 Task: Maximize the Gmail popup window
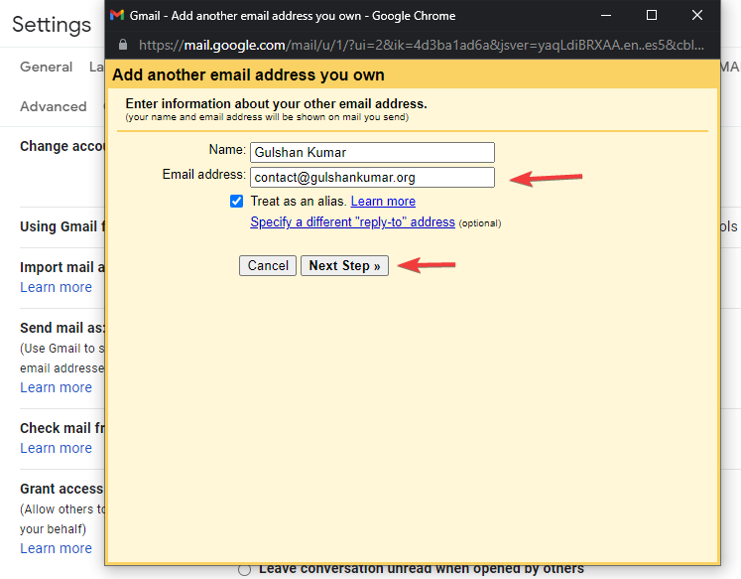click(651, 15)
